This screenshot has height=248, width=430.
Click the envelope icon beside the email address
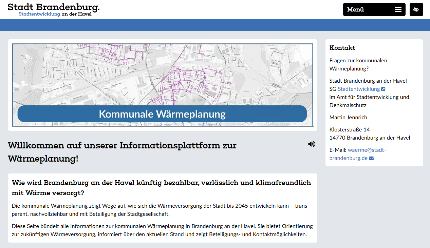[371, 158]
